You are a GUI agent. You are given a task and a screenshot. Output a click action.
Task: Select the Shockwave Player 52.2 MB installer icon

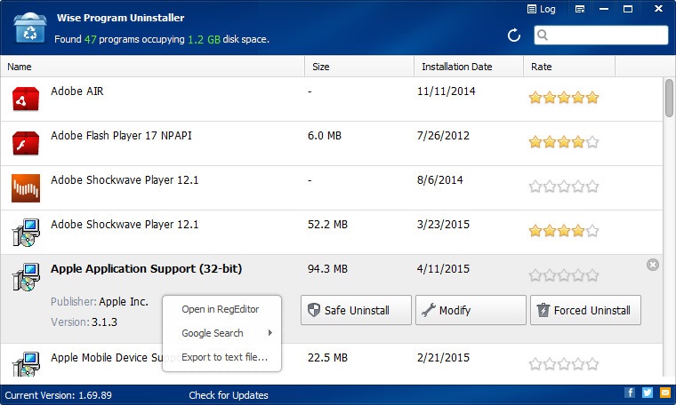(x=26, y=233)
